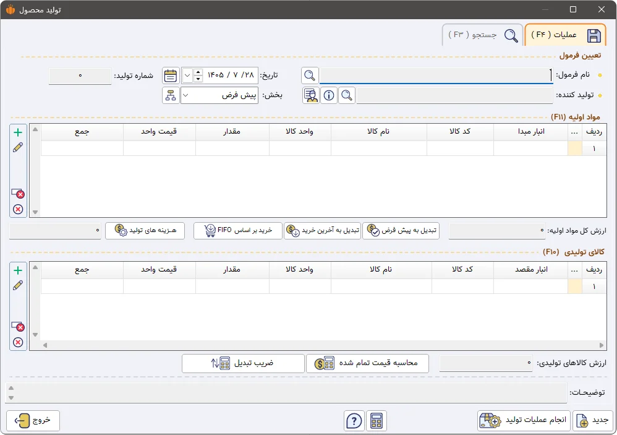Add a row to produced goods table

[18, 270]
